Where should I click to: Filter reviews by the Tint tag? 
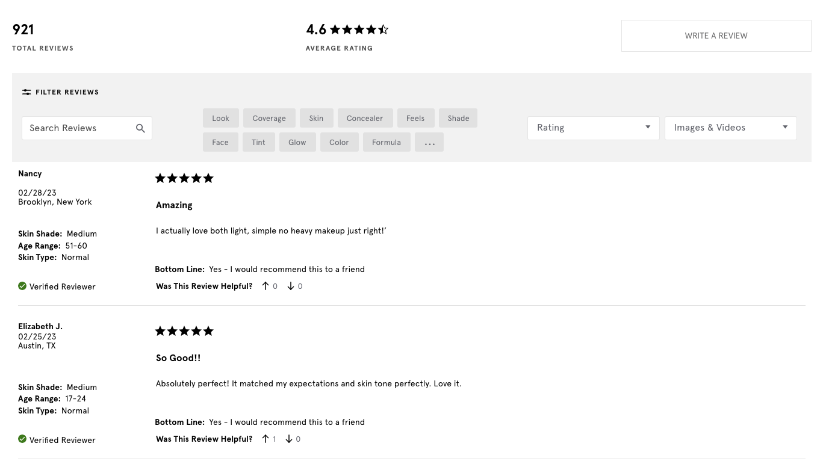point(258,143)
